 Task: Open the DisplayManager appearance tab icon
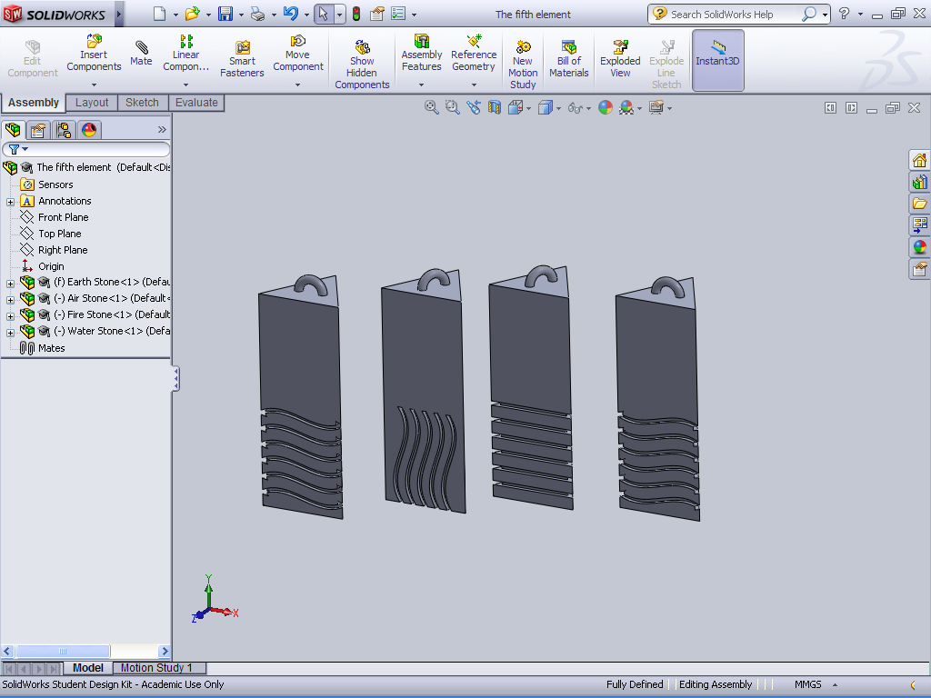tap(89, 130)
